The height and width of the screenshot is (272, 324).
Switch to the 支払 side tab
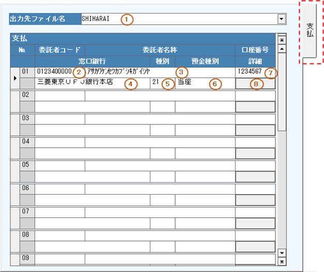coord(310,30)
